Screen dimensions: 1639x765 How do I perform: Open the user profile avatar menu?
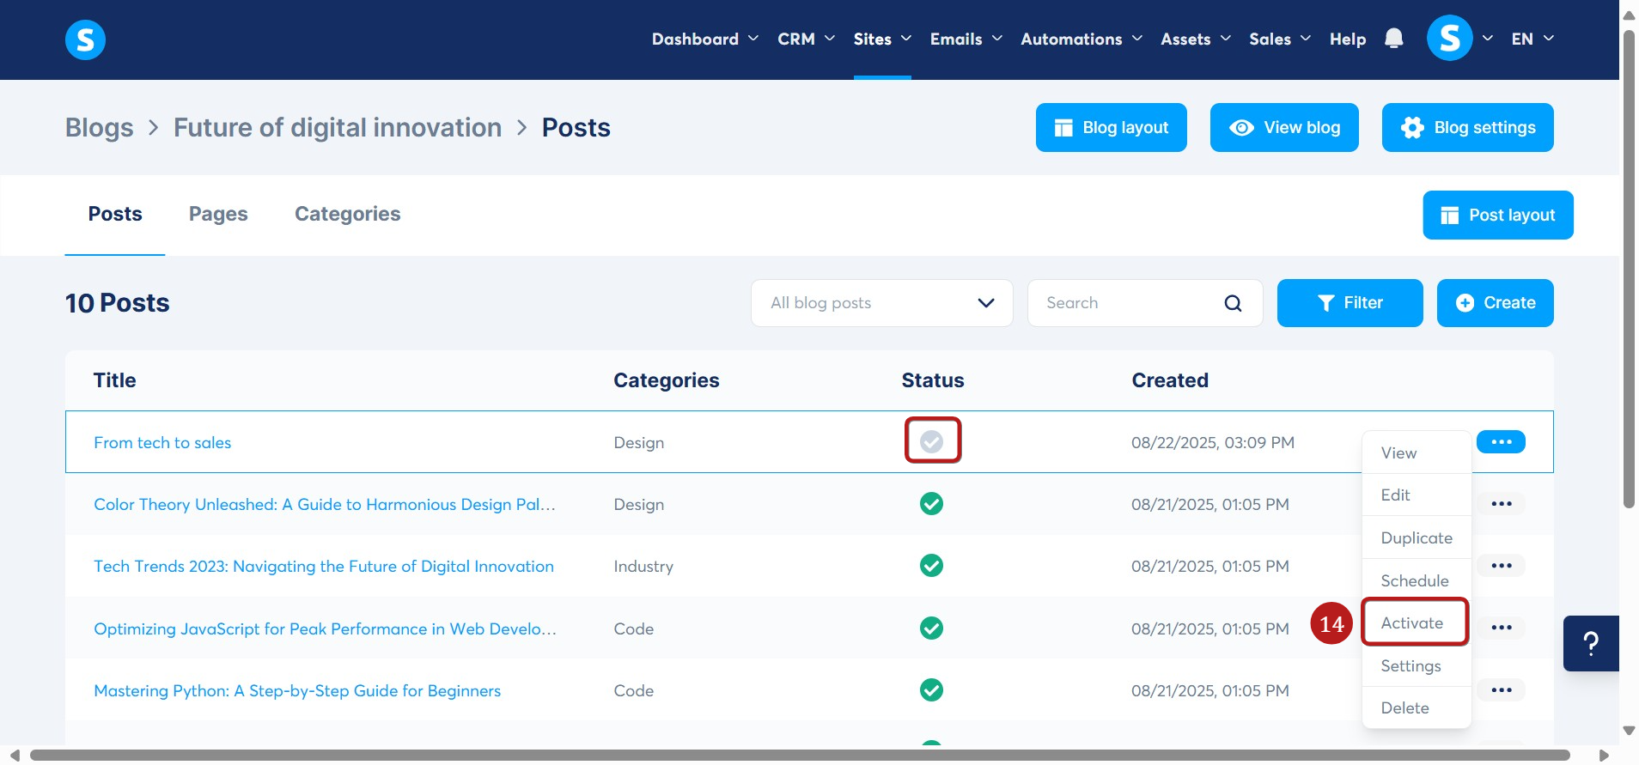[1449, 39]
